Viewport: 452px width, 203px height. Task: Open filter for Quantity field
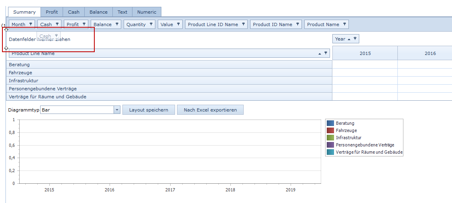151,24
